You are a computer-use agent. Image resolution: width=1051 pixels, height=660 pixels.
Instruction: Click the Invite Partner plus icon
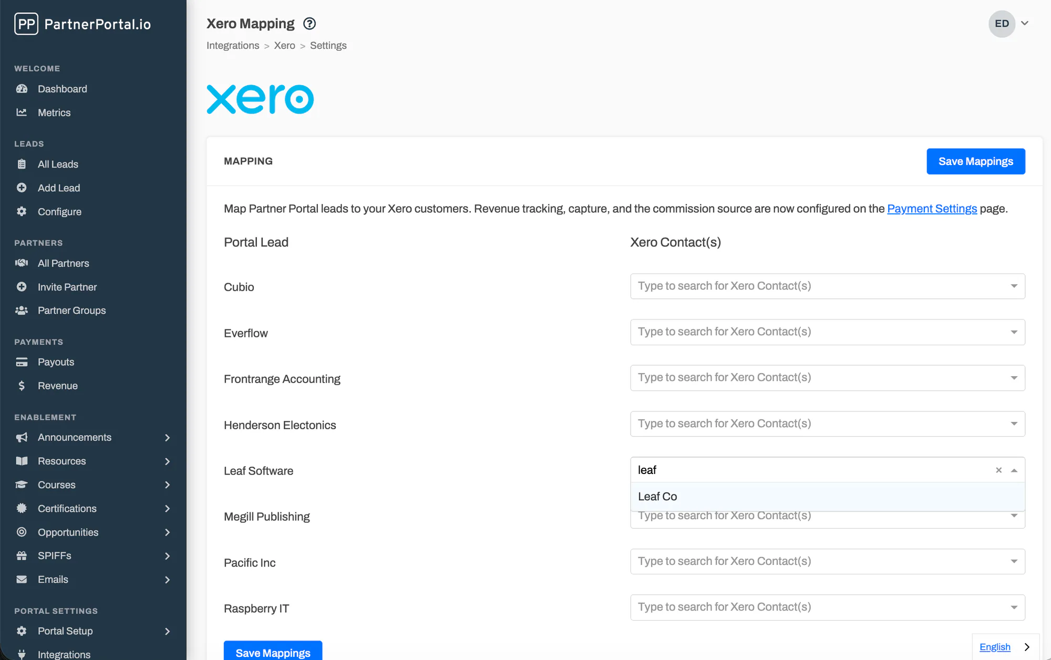click(x=22, y=287)
